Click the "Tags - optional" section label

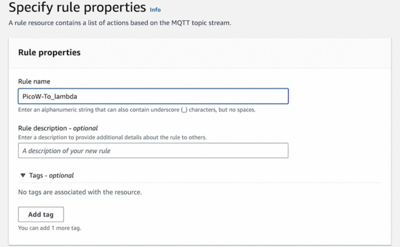coord(51,176)
